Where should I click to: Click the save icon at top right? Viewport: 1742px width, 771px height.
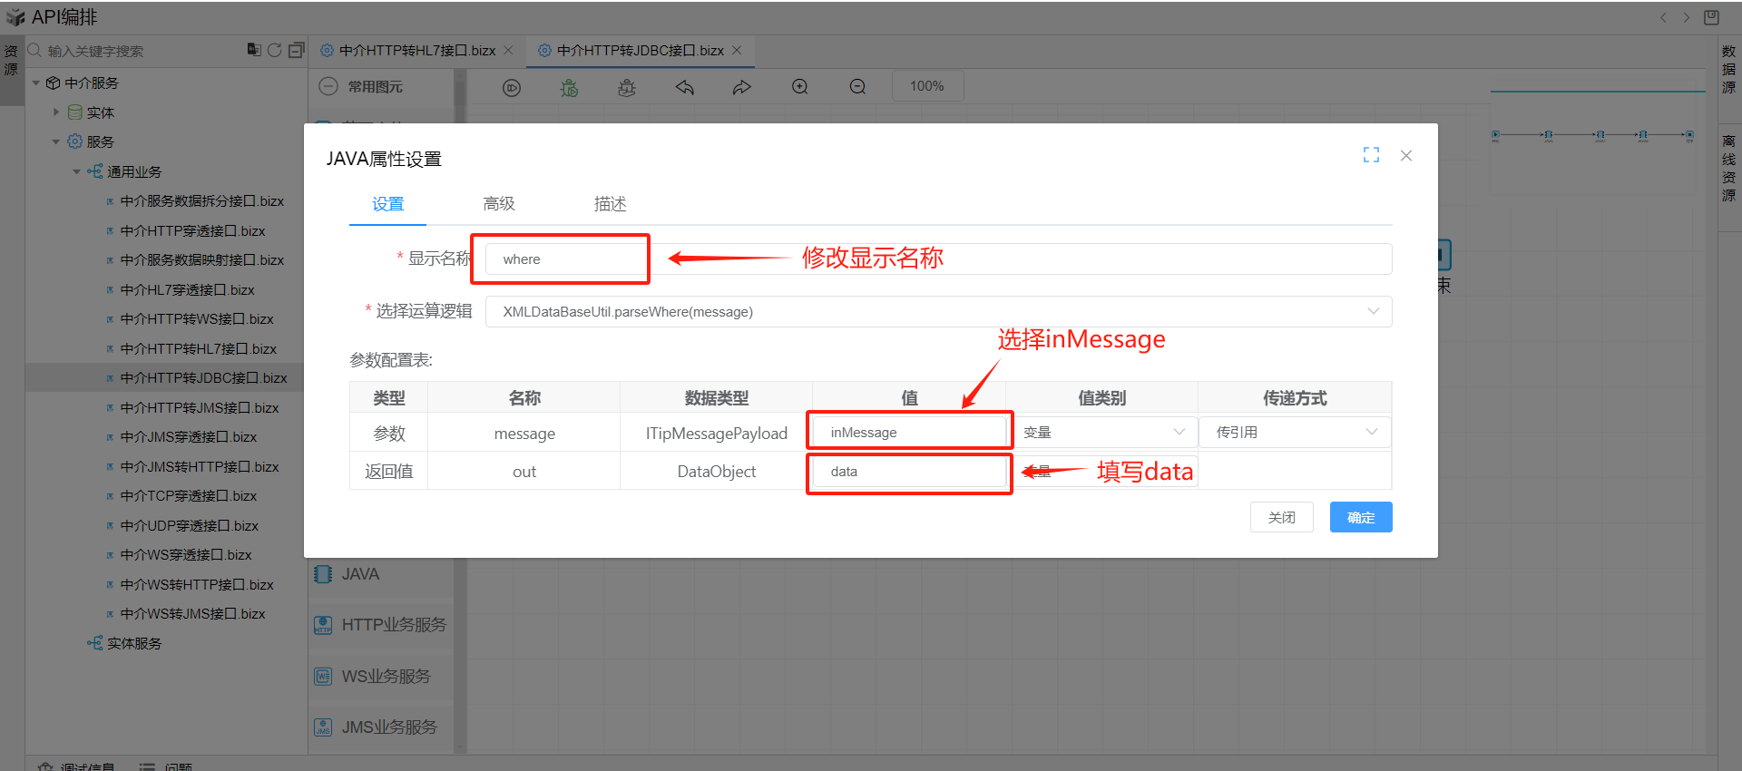click(1711, 17)
